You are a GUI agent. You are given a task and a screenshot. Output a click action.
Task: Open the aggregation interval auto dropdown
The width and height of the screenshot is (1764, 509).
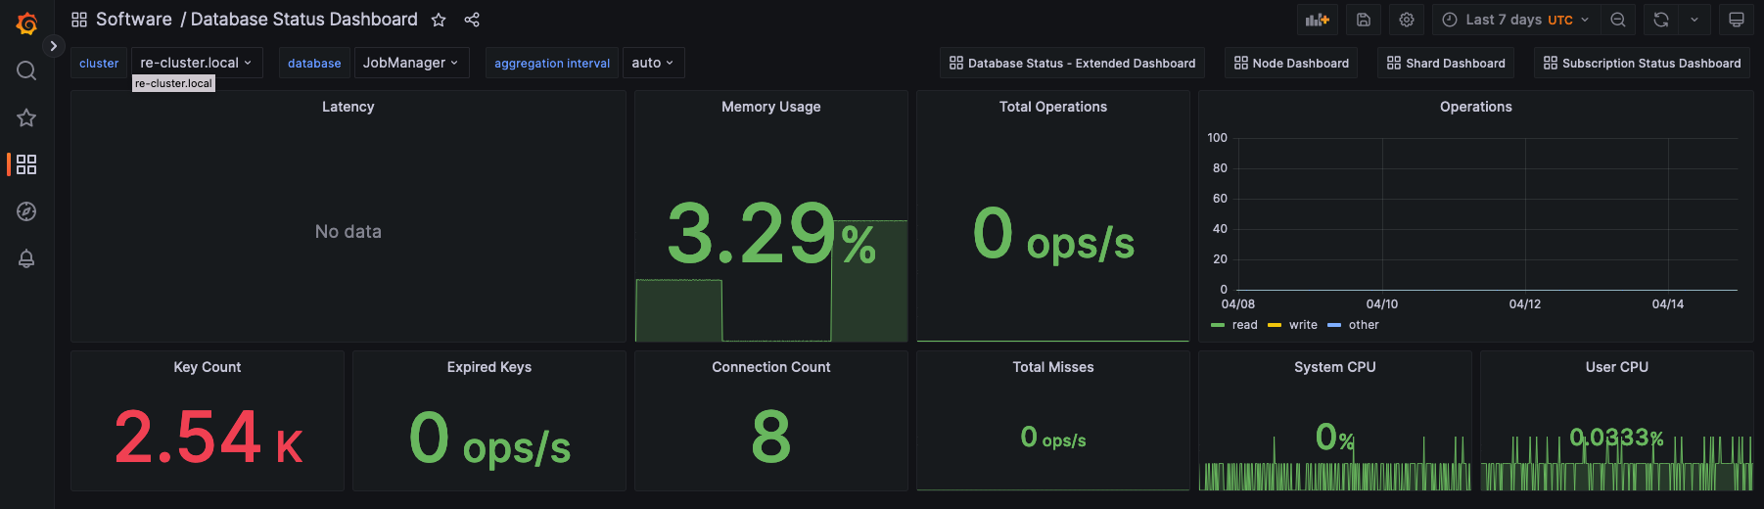point(653,63)
